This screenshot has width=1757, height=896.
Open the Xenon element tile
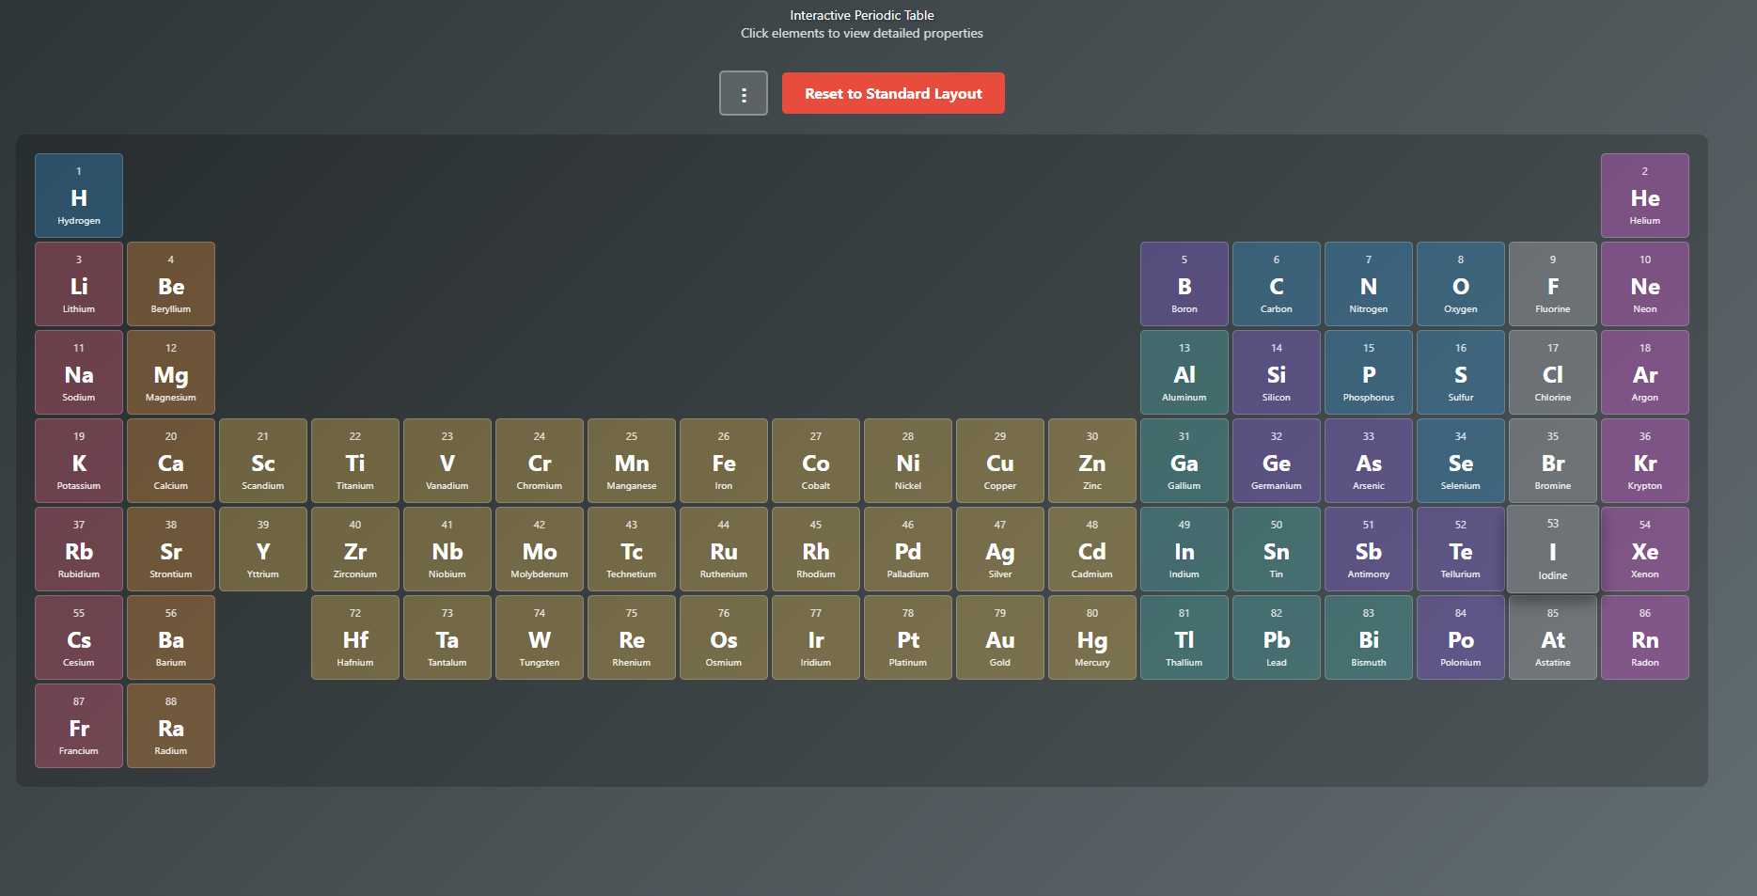pyautogui.click(x=1645, y=549)
